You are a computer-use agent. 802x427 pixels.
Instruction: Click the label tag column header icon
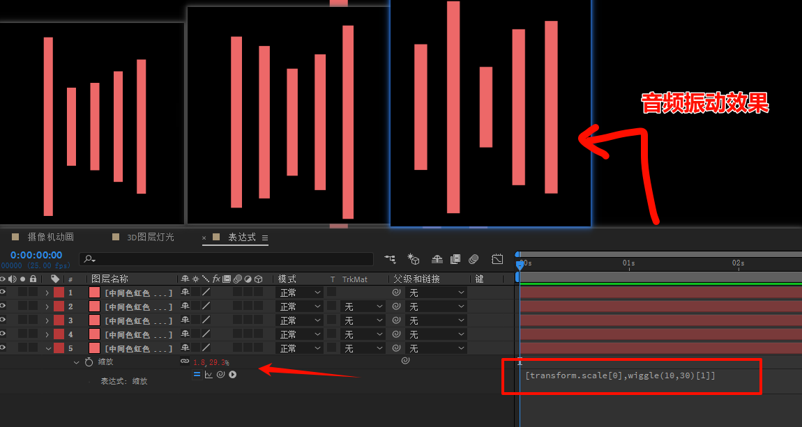pos(54,279)
